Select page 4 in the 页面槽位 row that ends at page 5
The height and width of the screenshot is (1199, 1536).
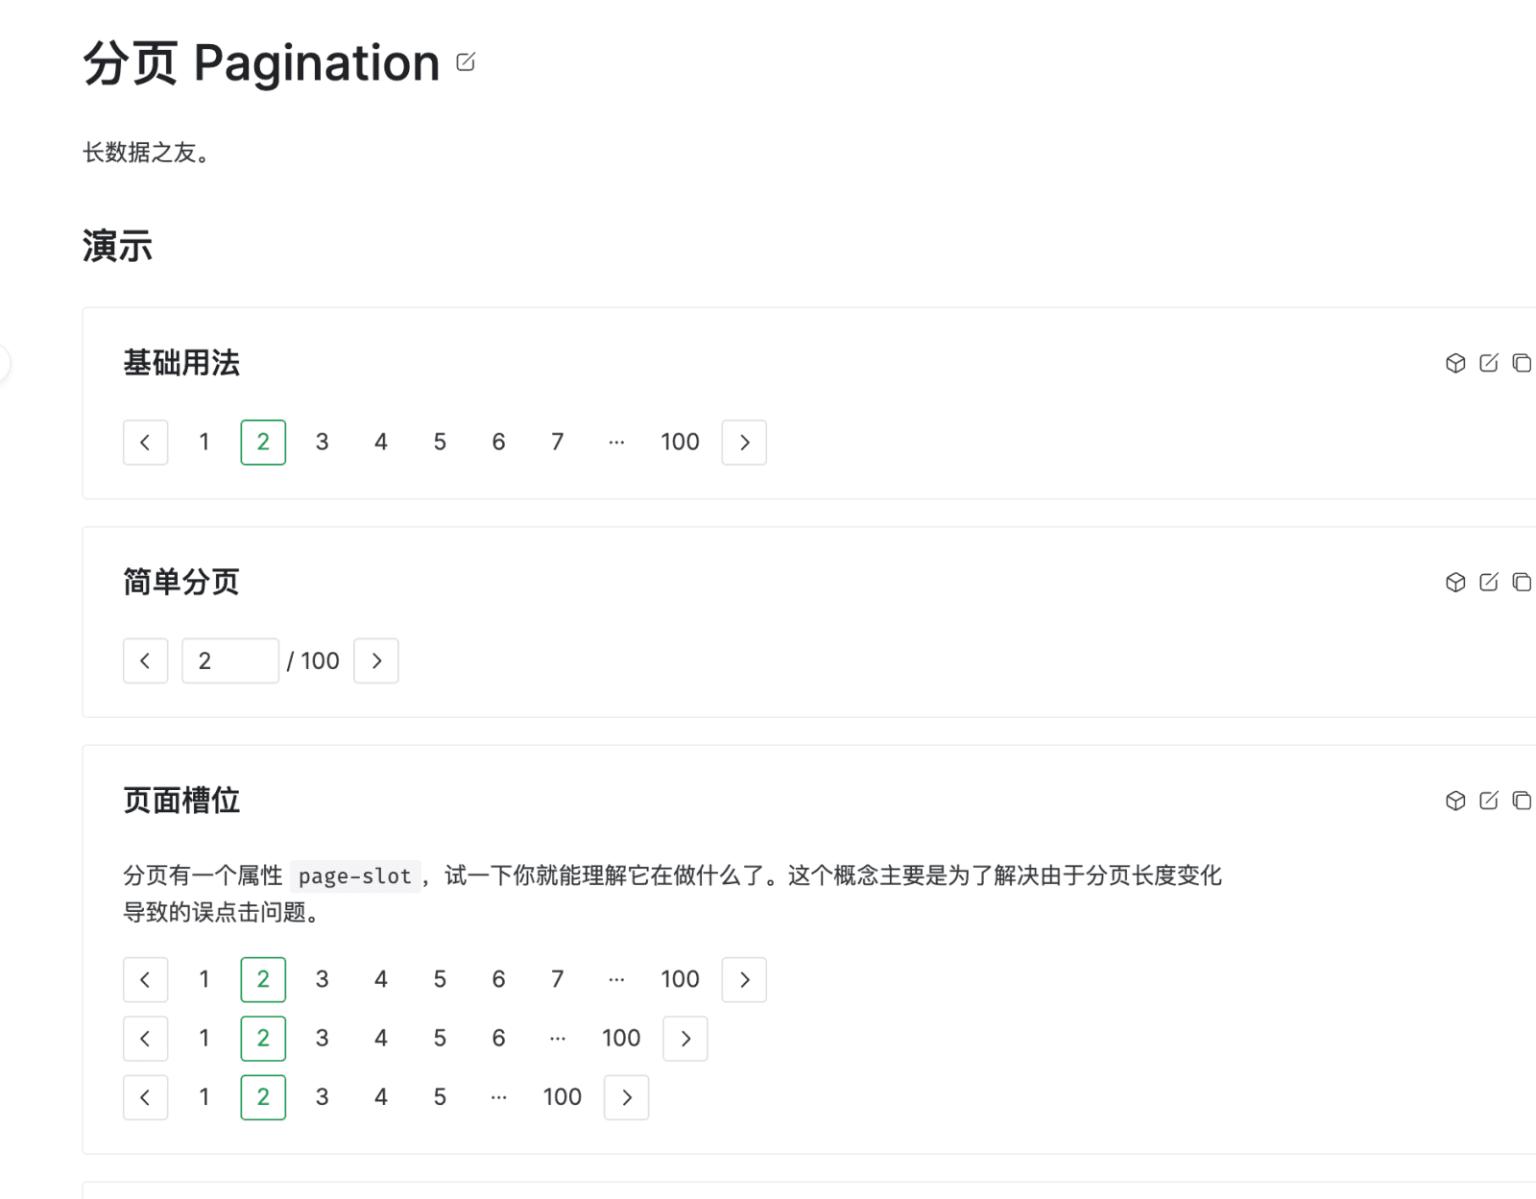[x=381, y=1097]
